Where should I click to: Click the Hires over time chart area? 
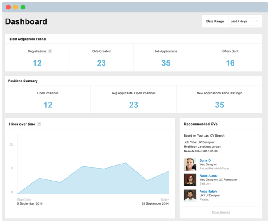pyautogui.click(x=93, y=179)
